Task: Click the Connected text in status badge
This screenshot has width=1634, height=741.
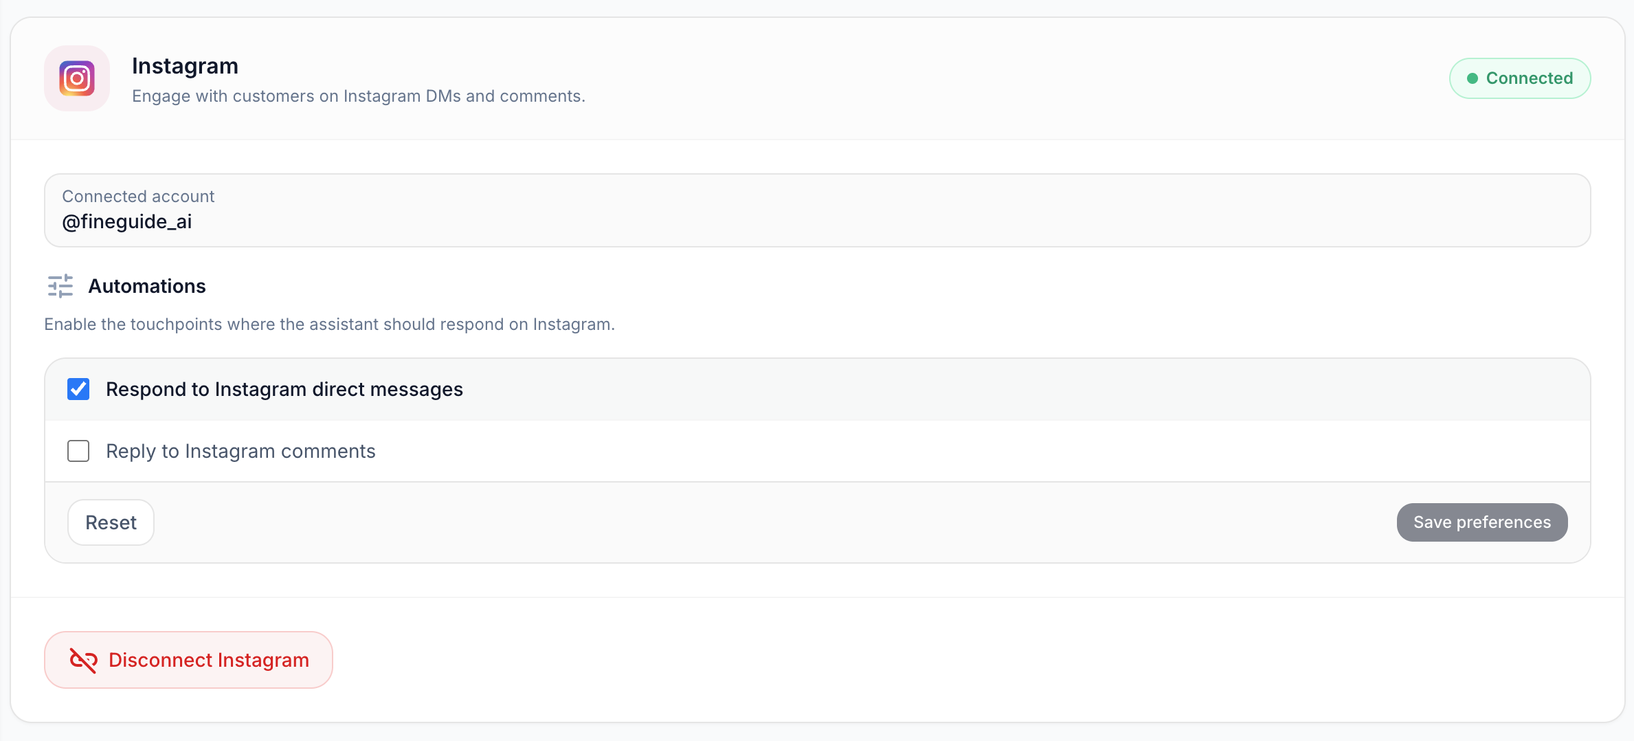Action: pyautogui.click(x=1530, y=78)
